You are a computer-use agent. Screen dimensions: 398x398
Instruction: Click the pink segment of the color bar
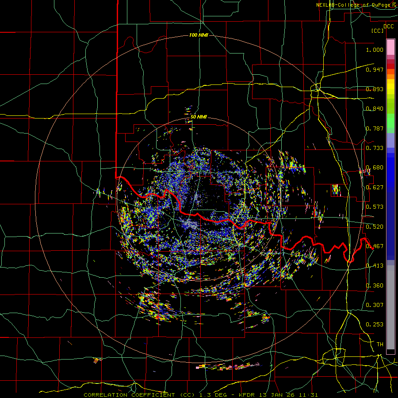point(390,47)
